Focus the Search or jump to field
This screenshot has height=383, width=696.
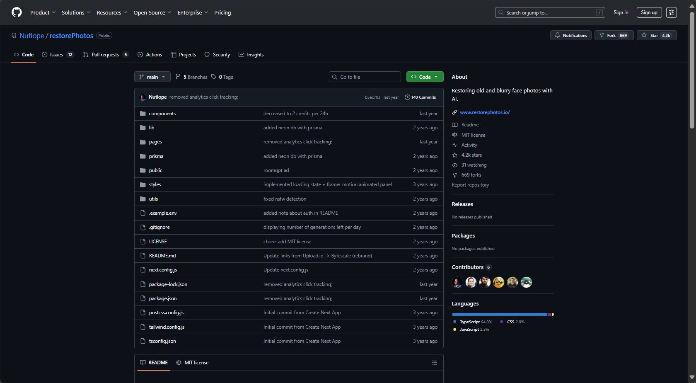550,12
